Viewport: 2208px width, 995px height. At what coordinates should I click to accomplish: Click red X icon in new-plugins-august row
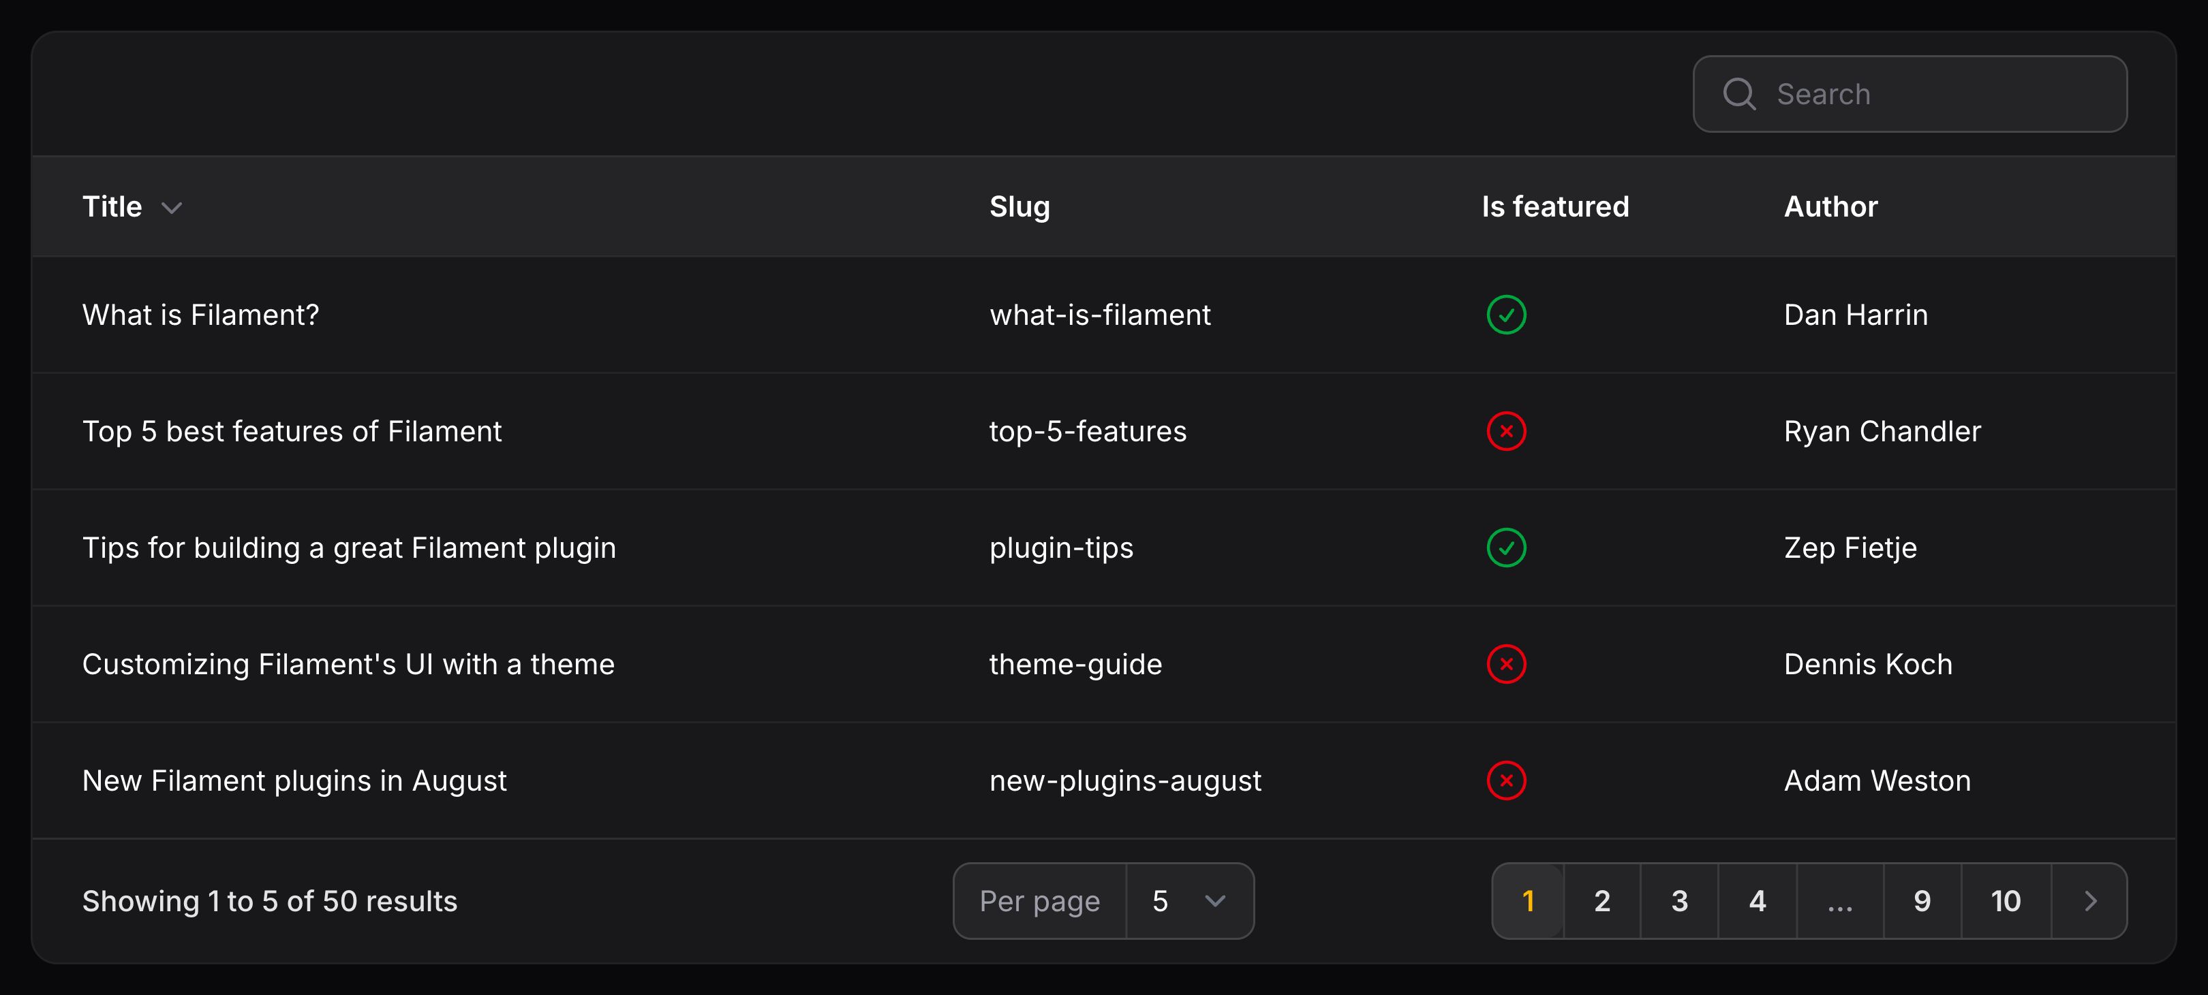click(1506, 781)
